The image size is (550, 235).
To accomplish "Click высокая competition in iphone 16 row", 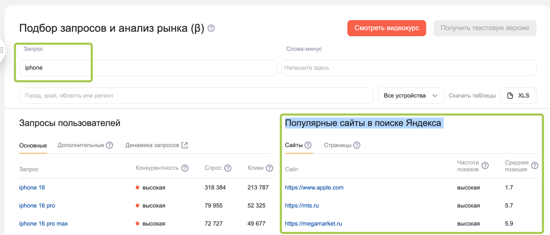I will [x=154, y=188].
